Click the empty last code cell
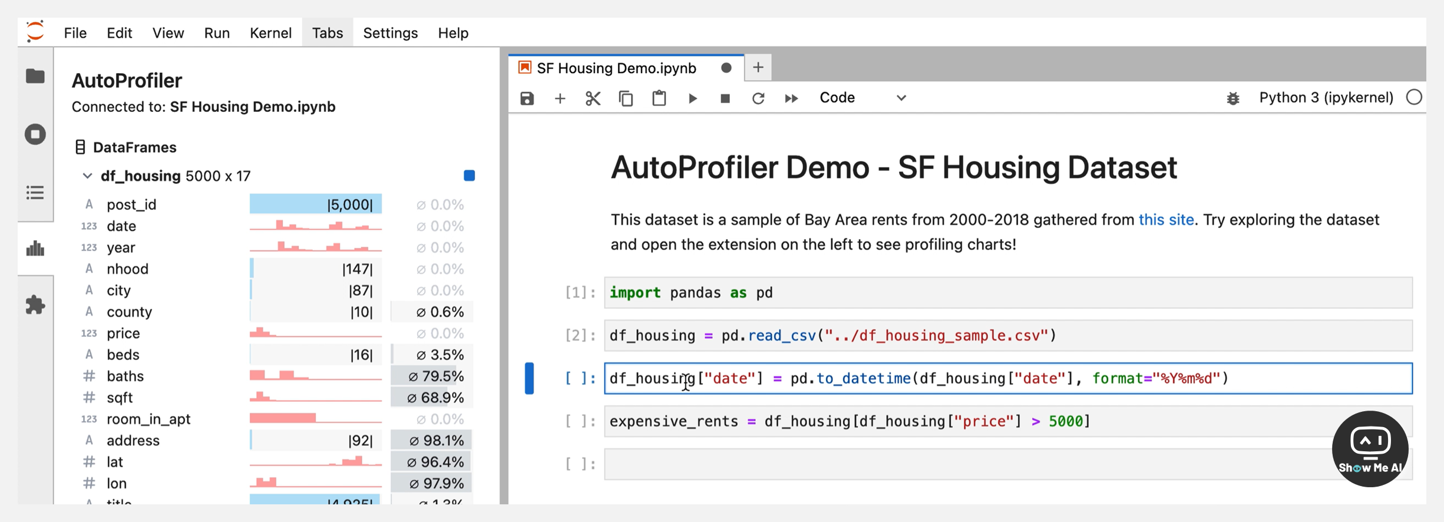Image resolution: width=1444 pixels, height=522 pixels. (1008, 464)
